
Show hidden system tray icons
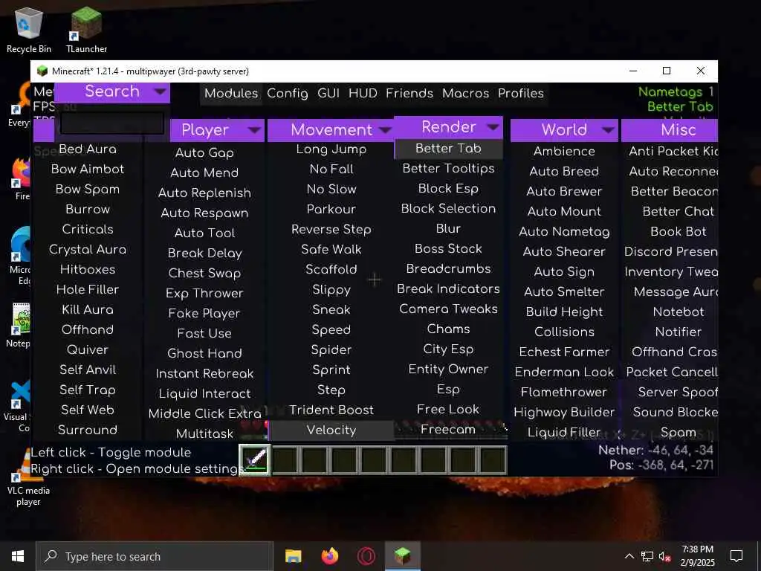(x=629, y=556)
